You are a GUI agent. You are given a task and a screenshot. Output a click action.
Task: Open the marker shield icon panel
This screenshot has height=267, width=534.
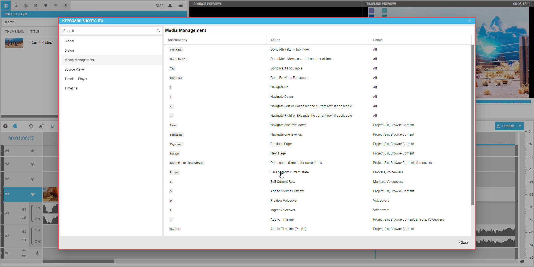point(46,6)
